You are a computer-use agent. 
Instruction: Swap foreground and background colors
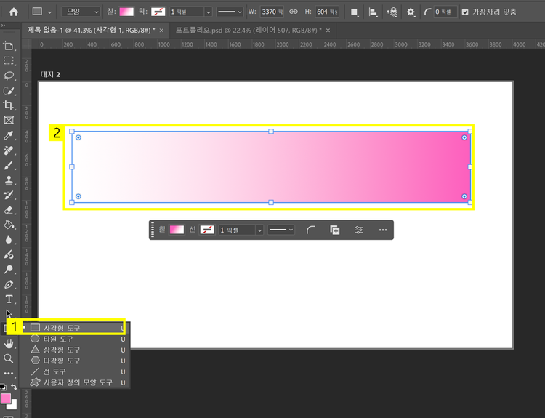coord(13,387)
